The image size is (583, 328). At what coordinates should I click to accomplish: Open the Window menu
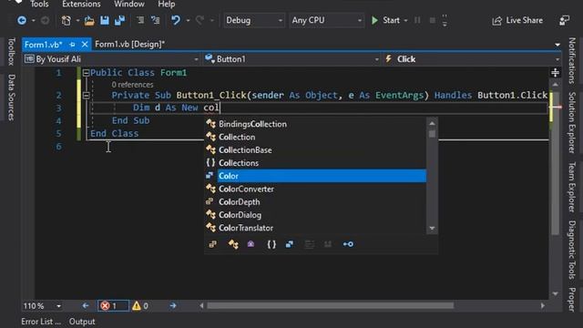(129, 4)
